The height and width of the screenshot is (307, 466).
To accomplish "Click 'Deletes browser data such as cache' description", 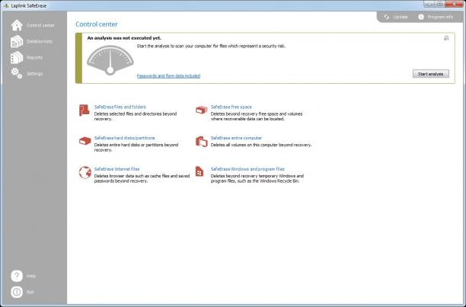I will [x=142, y=178].
